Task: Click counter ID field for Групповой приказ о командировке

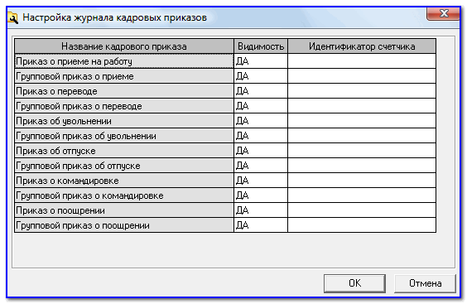Action: coord(362,195)
